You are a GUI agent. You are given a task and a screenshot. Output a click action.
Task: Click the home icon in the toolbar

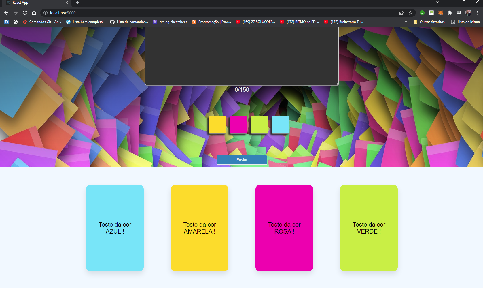coord(34,13)
